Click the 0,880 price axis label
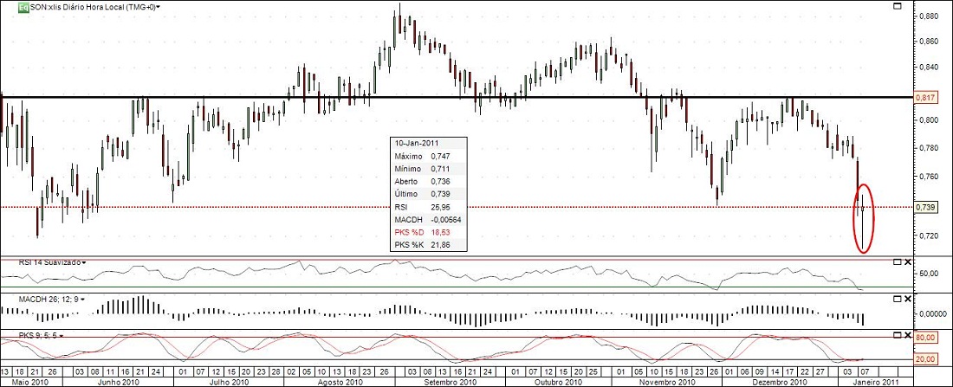The height and width of the screenshot is (387, 953). [928, 16]
